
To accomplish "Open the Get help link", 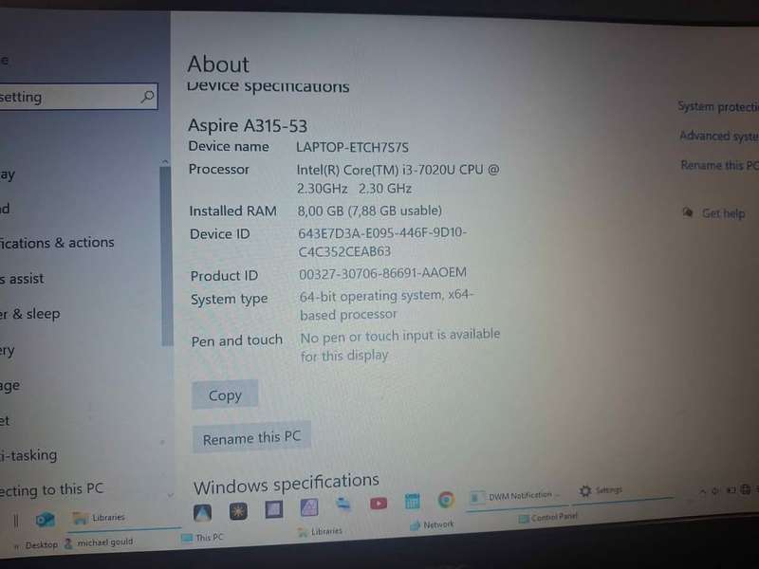I will (723, 212).
